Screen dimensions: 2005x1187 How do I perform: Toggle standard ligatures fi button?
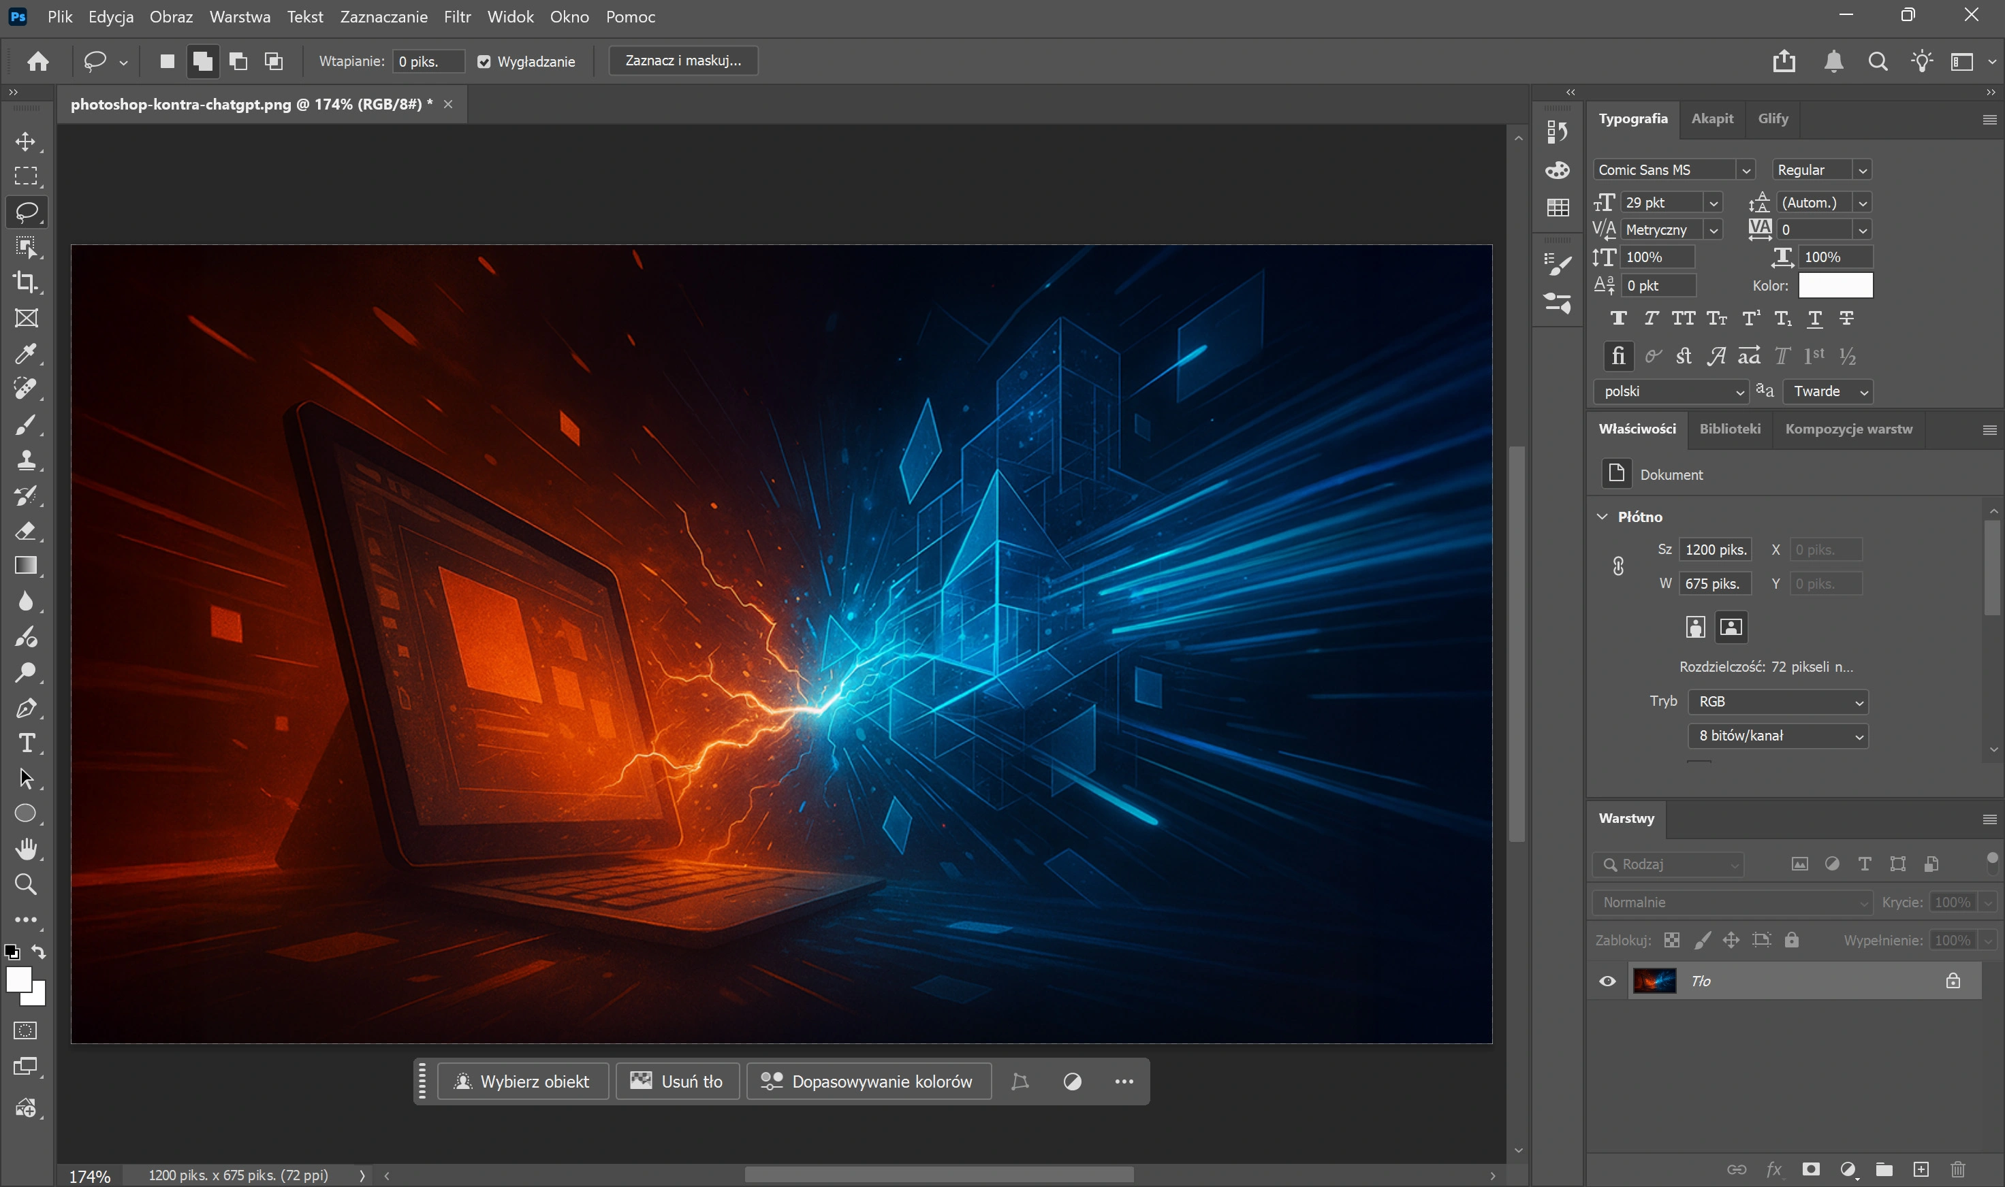click(x=1617, y=356)
